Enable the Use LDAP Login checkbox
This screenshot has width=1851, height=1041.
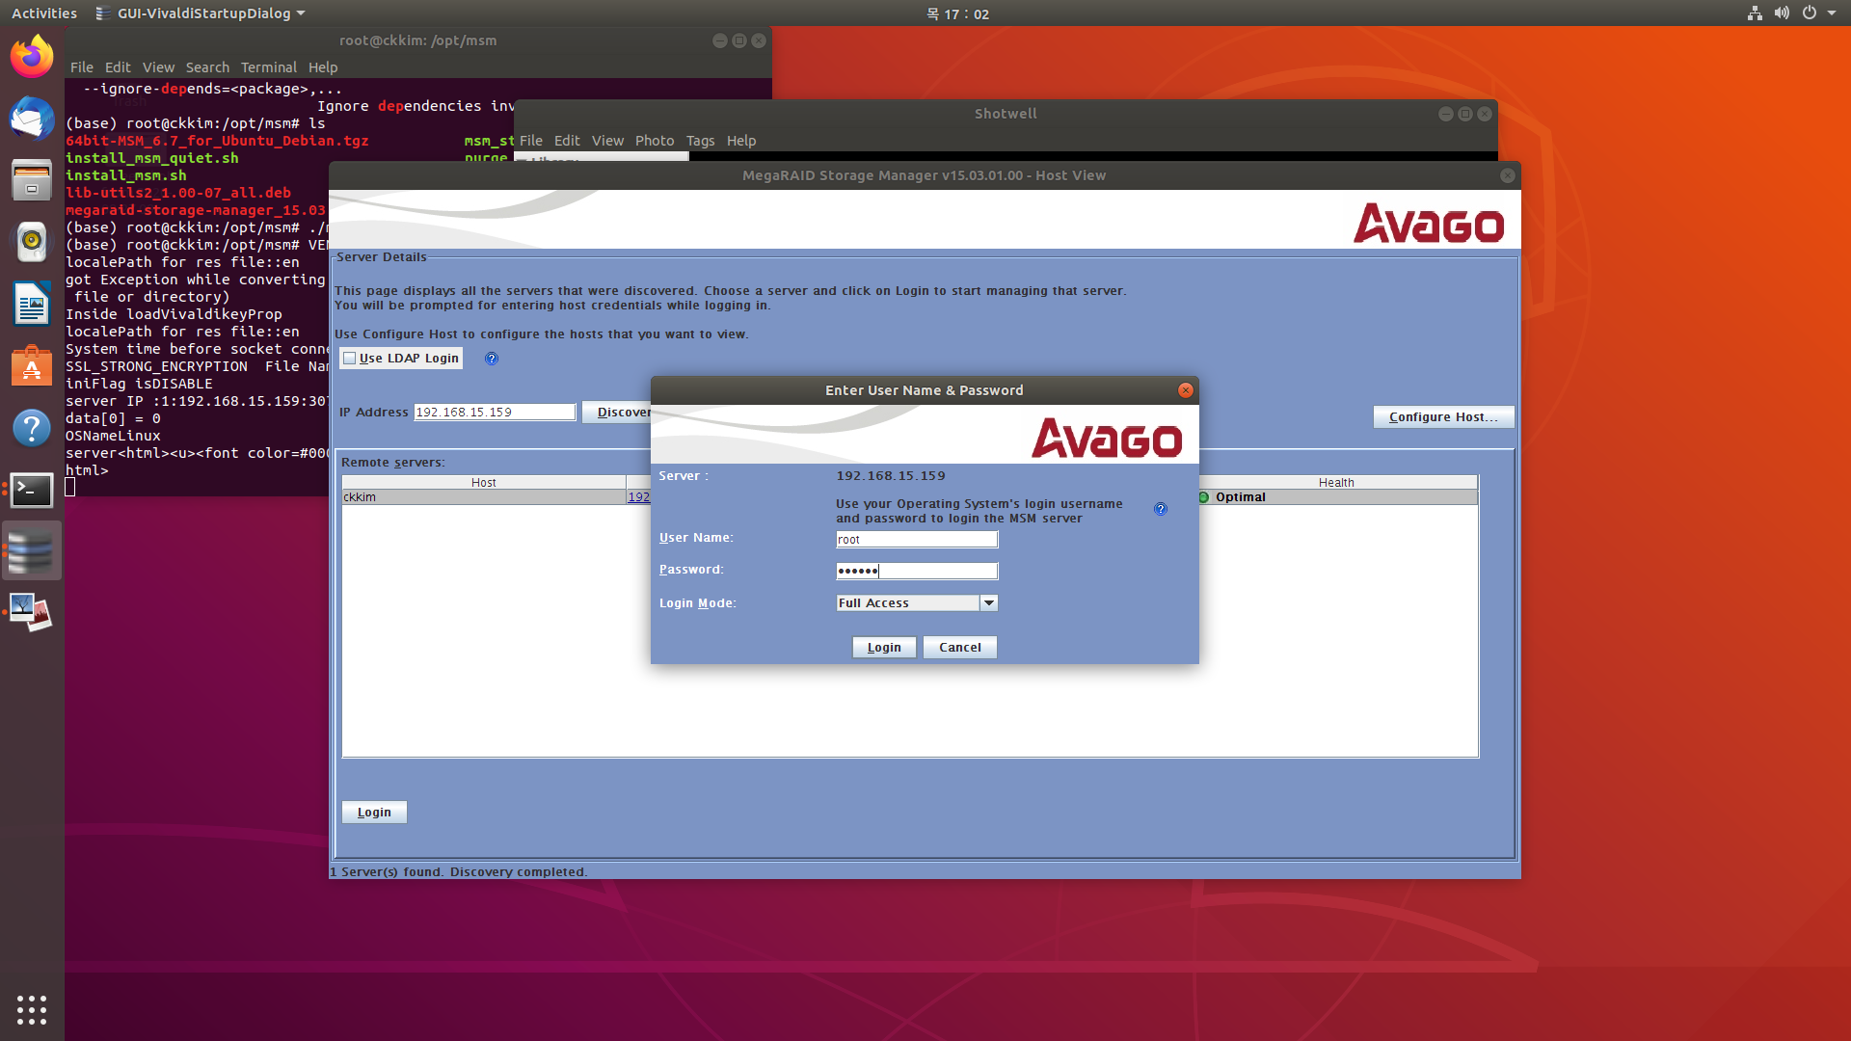click(350, 359)
